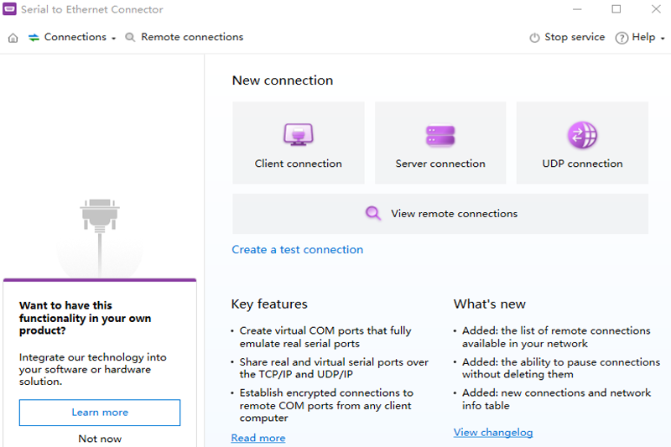This screenshot has height=447, width=671.
Task: Open View remote connections
Action: click(440, 214)
